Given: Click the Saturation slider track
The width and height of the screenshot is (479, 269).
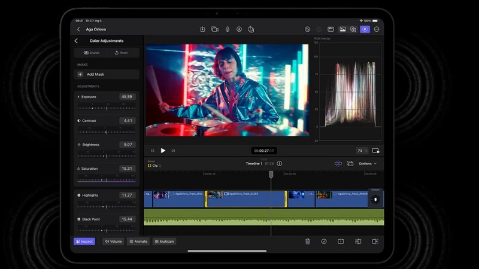Looking at the screenshot, I should 107,180.
